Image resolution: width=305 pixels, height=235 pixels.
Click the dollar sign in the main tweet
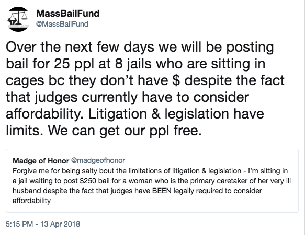pos(176,80)
